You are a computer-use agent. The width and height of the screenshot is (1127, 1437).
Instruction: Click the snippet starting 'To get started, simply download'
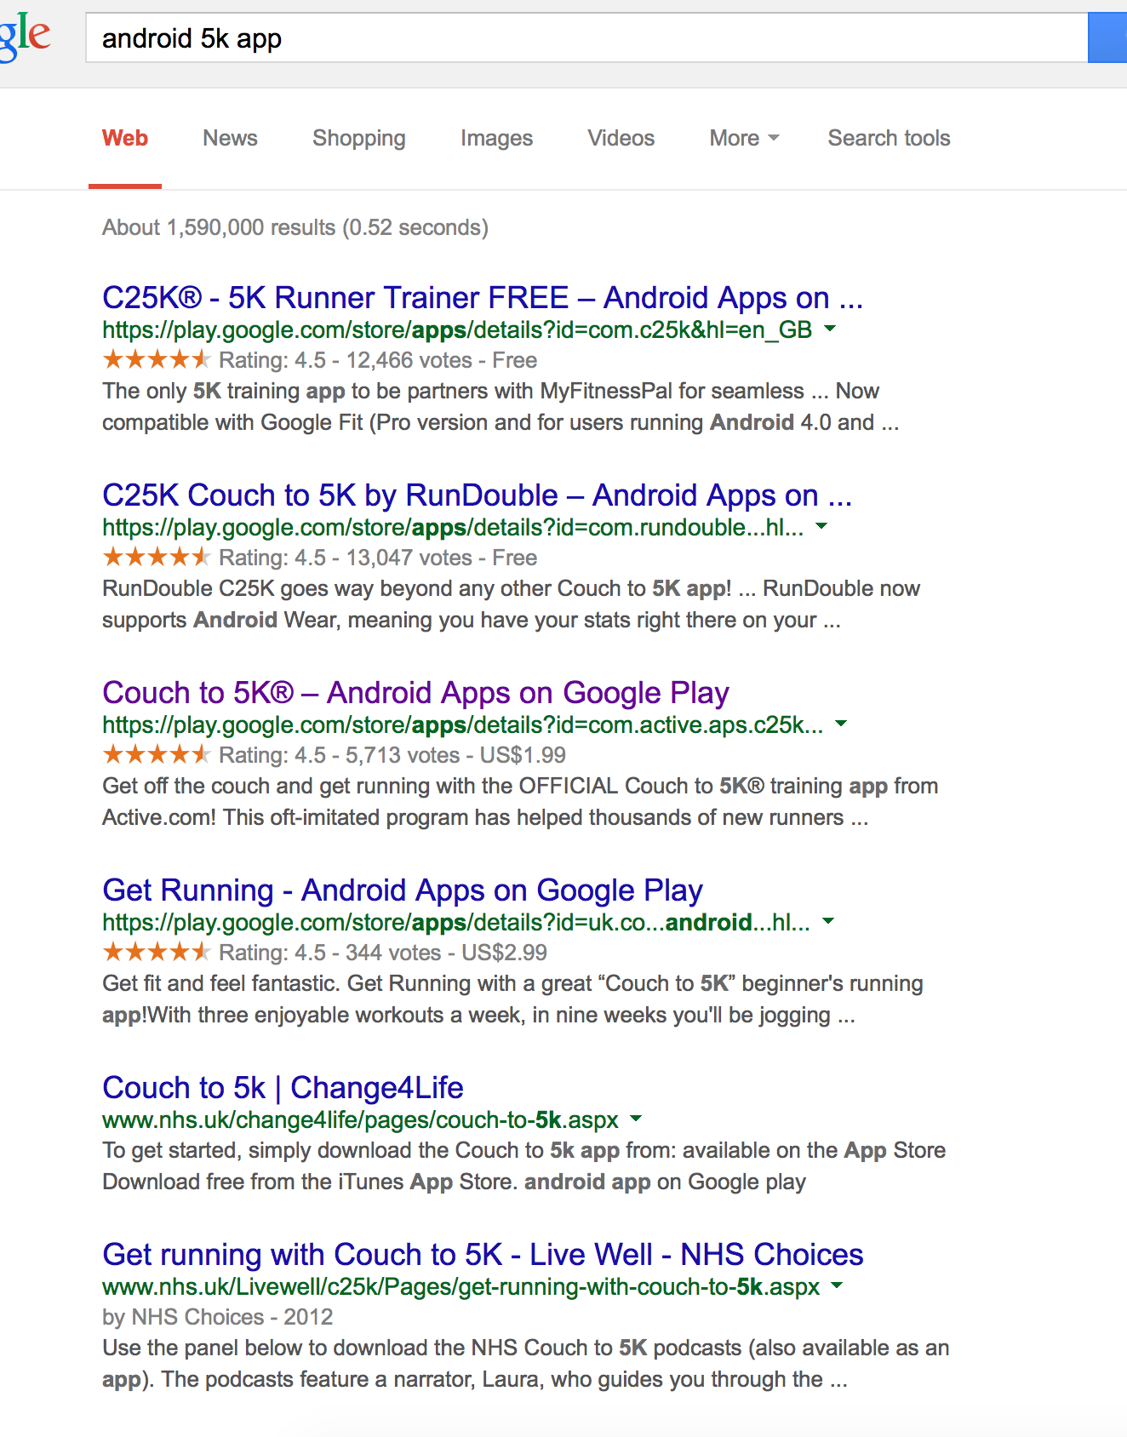click(x=523, y=1166)
